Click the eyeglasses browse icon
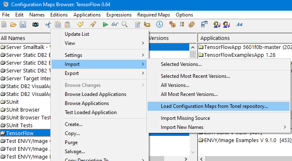This screenshot has width=292, height=161. (x=115, y=24)
